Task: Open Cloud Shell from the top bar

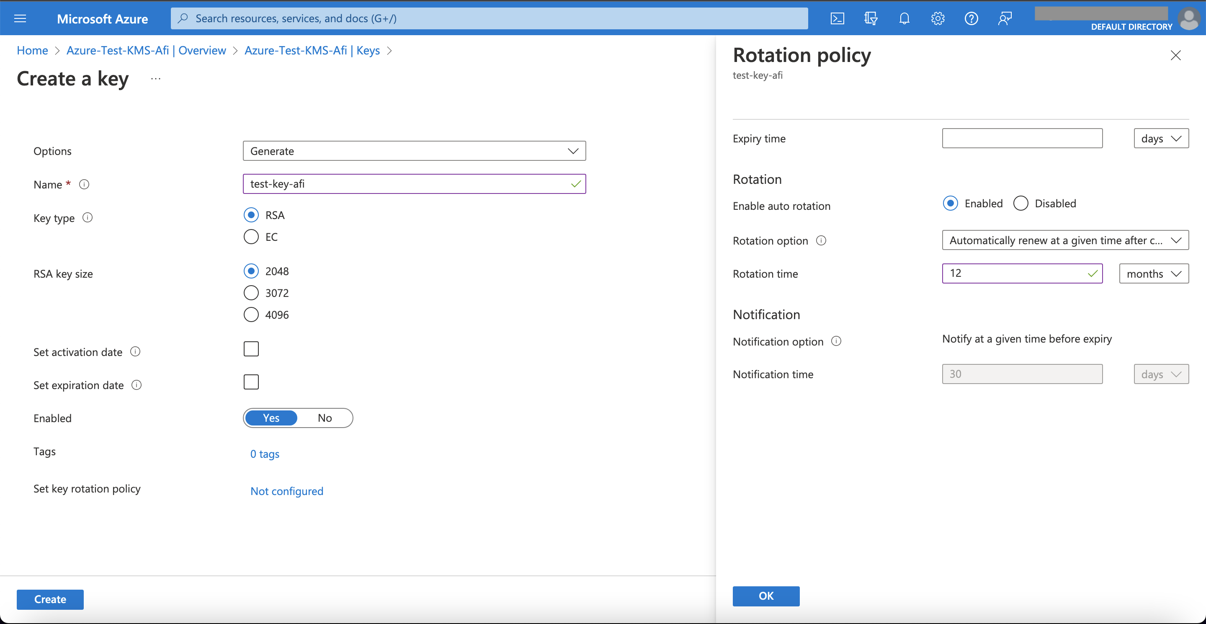Action: [x=837, y=18]
